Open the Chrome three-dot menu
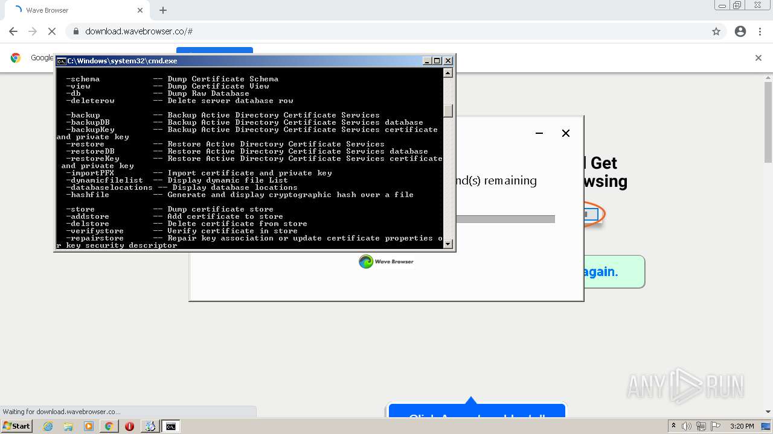Image resolution: width=773 pixels, height=434 pixels. (760, 31)
